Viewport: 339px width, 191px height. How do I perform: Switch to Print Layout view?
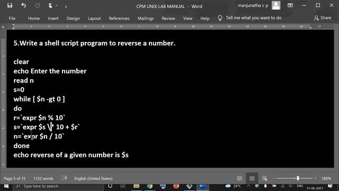pyautogui.click(x=252, y=178)
